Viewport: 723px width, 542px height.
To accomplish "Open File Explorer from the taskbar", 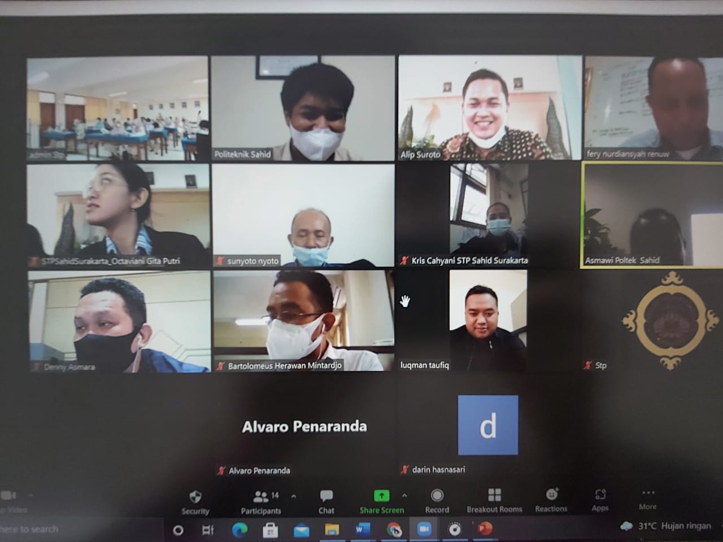I will click(x=332, y=530).
